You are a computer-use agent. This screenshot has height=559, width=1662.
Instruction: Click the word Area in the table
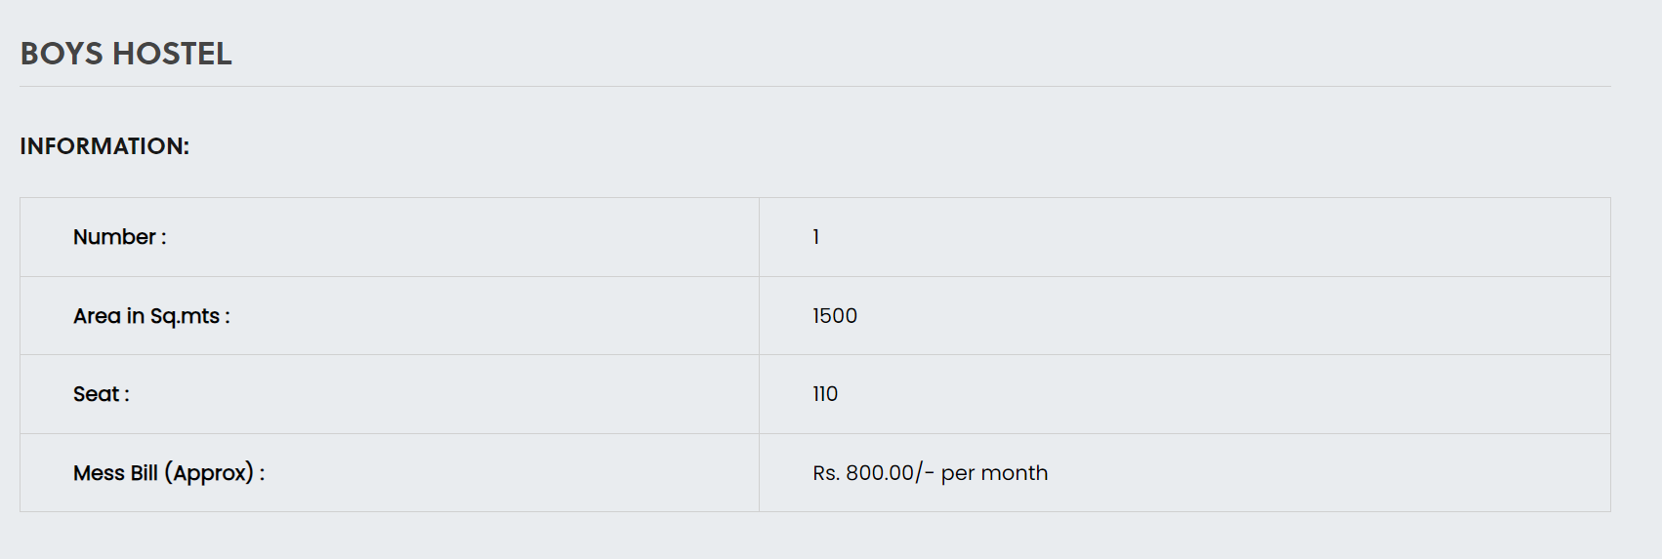[97, 316]
